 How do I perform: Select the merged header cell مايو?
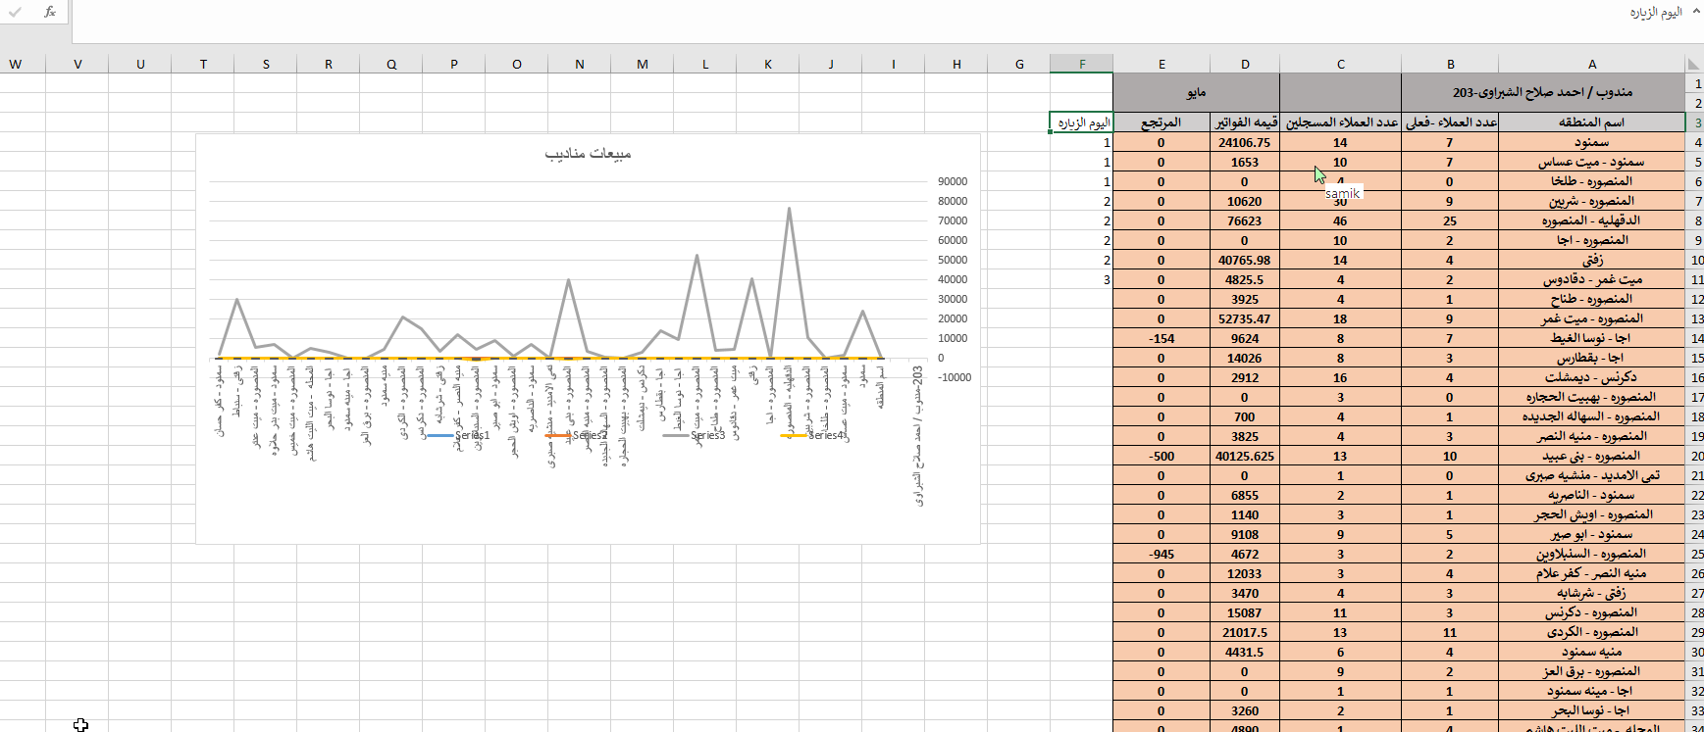[1196, 92]
